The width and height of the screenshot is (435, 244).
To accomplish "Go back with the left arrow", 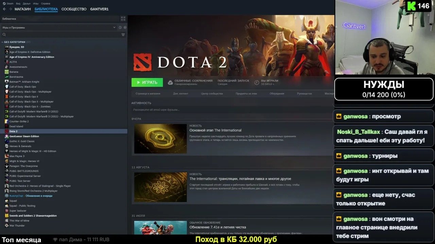I will pyautogui.click(x=4, y=9).
